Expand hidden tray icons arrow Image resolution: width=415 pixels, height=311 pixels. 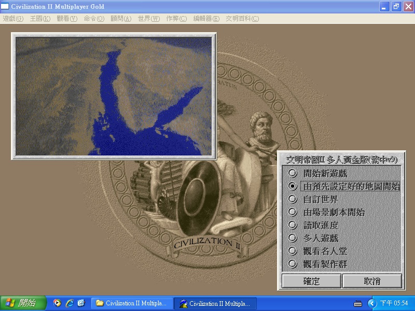372,303
